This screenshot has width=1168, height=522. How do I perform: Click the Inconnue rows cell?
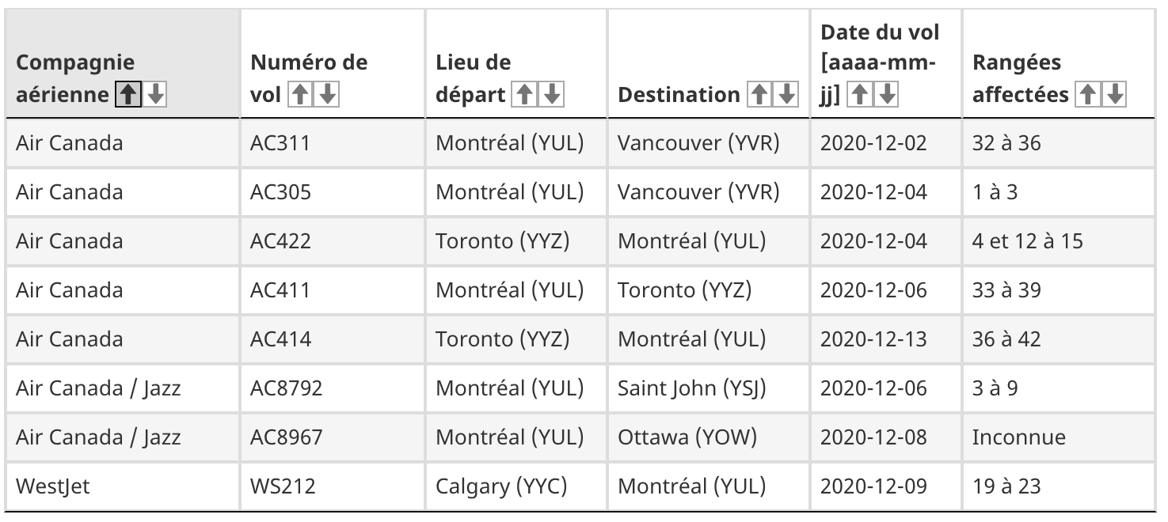click(x=1019, y=437)
